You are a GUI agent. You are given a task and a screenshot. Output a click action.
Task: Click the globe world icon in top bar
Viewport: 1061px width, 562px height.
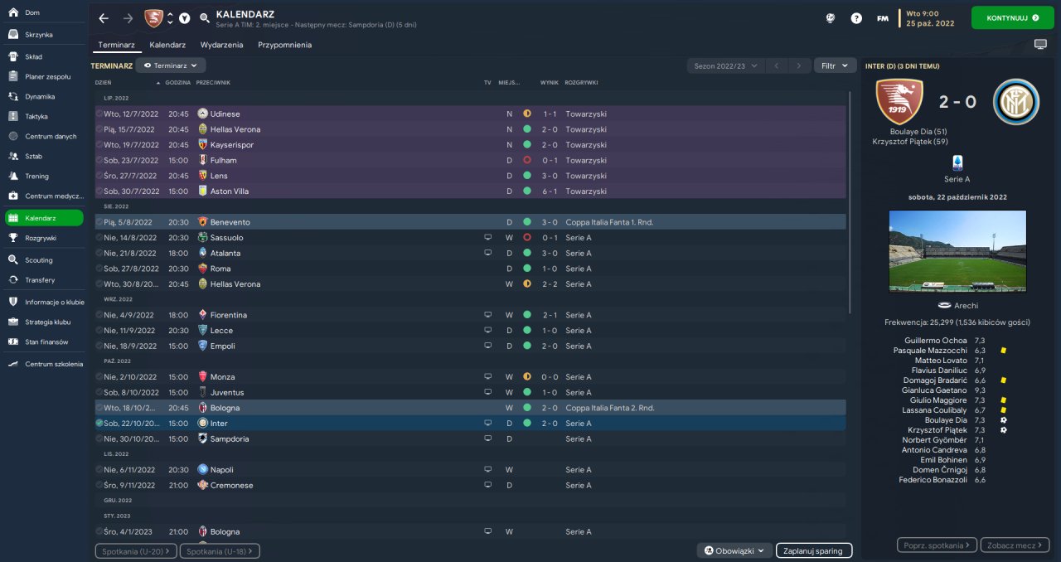831,18
